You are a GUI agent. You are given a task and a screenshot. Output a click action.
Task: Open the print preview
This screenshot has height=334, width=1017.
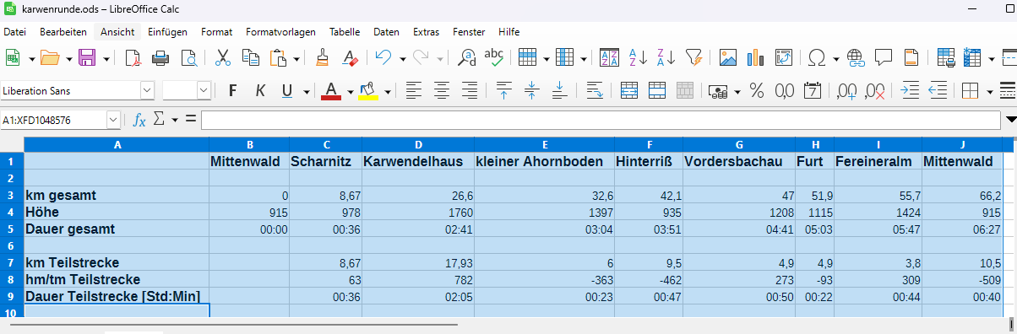click(x=189, y=58)
